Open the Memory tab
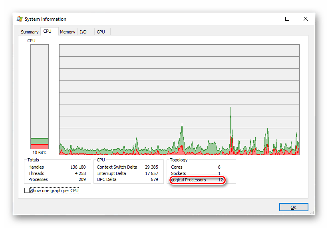The image size is (328, 228). (68, 32)
